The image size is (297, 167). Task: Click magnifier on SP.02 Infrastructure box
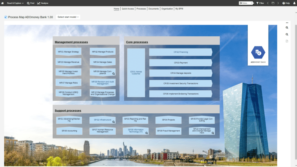tap(114, 122)
